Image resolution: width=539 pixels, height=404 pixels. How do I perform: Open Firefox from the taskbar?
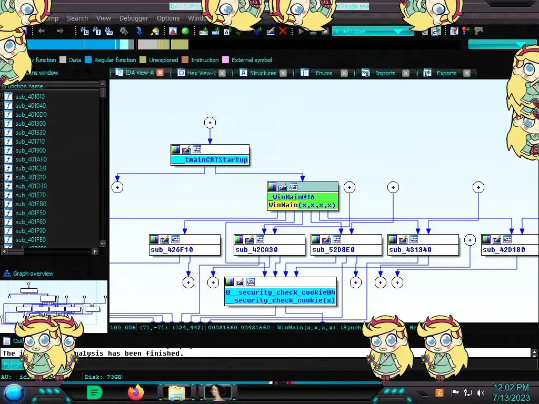click(136, 392)
